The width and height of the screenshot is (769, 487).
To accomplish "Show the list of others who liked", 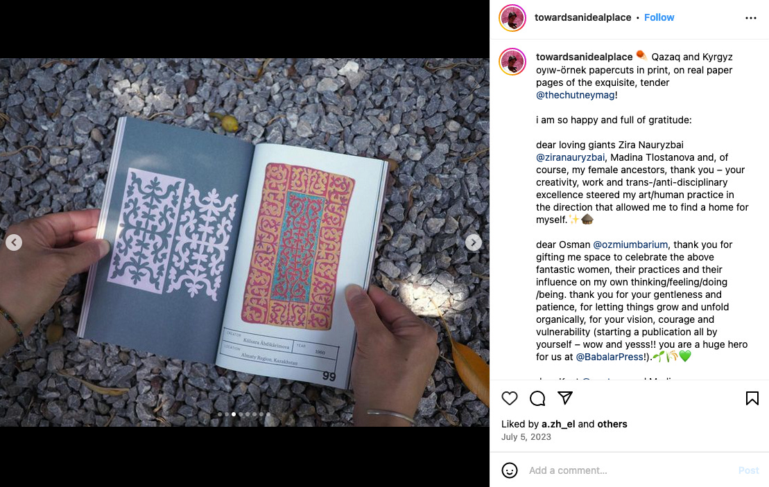I will point(612,424).
